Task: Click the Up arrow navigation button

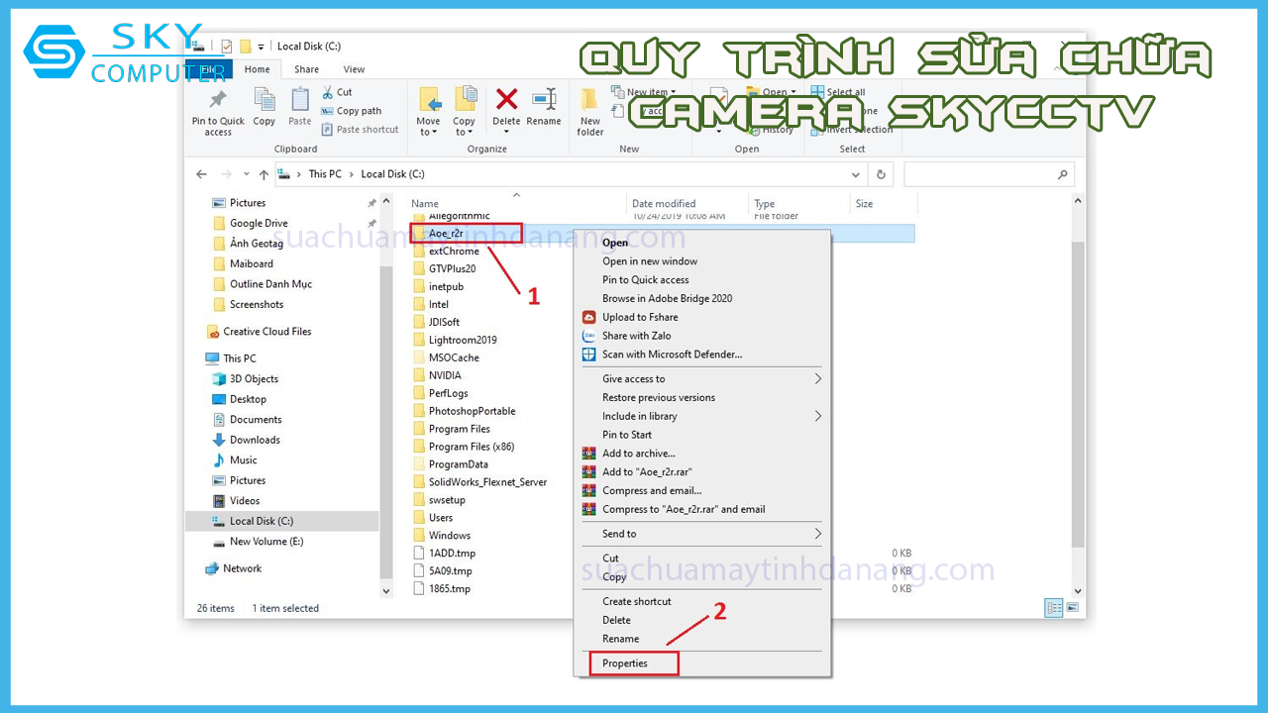Action: click(264, 174)
